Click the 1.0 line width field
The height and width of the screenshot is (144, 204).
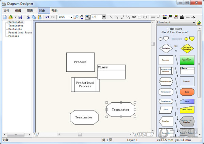coord(97,17)
